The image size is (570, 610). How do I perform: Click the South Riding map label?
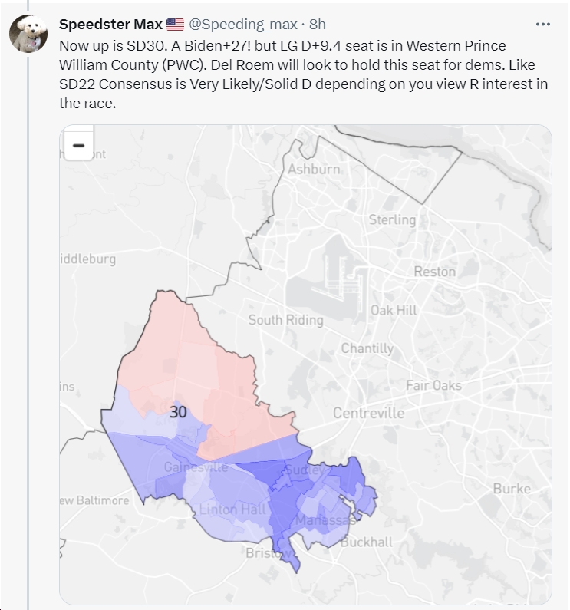click(286, 320)
